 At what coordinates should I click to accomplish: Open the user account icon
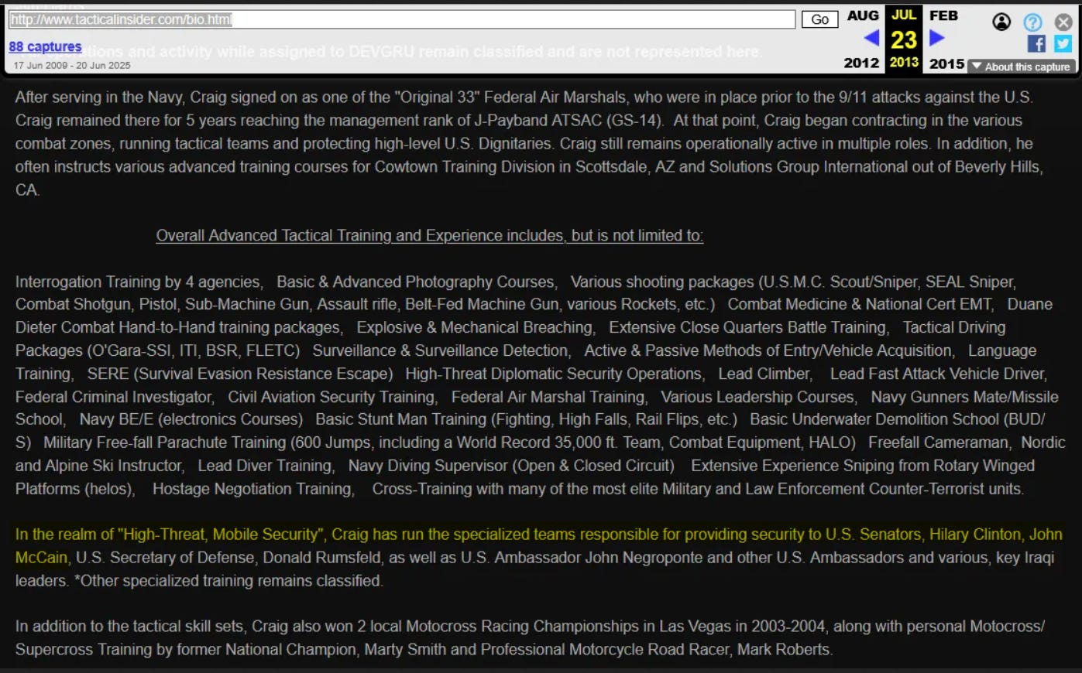(x=1001, y=22)
